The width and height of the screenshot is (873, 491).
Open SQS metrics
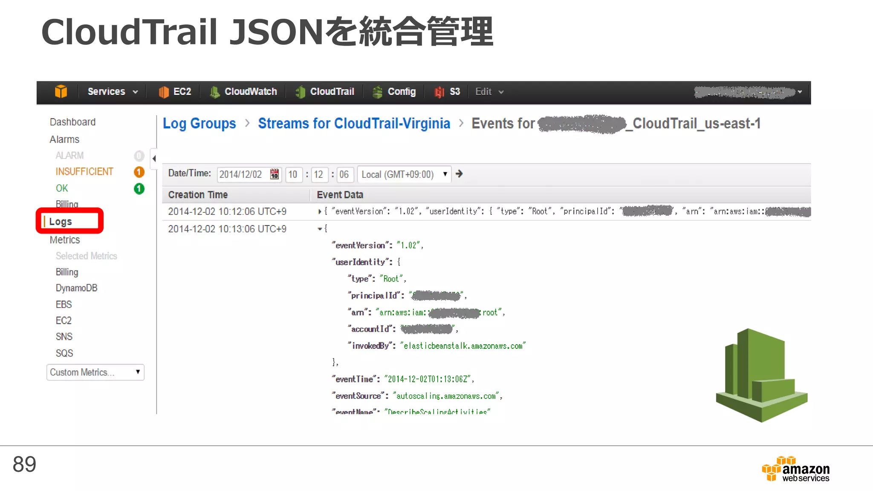tap(64, 353)
